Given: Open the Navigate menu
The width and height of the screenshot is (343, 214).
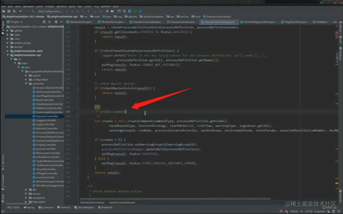Looking at the screenshot, I should click(29, 6).
